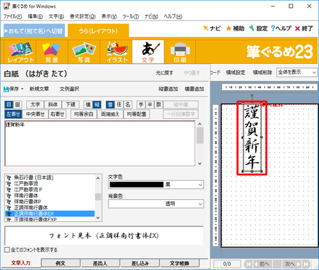Open the 文字色 text color dropdown
This screenshot has height=270, width=319.
click(156, 184)
